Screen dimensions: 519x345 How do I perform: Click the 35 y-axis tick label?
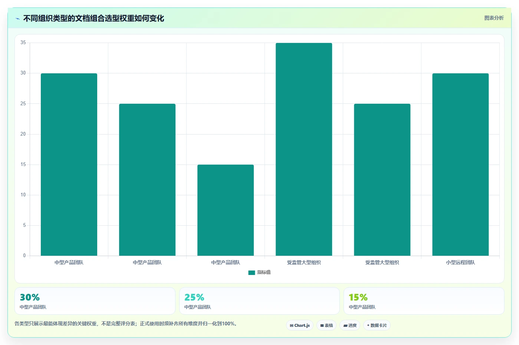pos(23,43)
